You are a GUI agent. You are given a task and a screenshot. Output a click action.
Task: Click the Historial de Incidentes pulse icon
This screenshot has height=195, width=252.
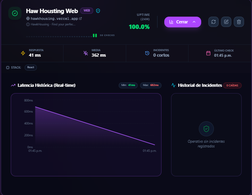click(x=173, y=85)
